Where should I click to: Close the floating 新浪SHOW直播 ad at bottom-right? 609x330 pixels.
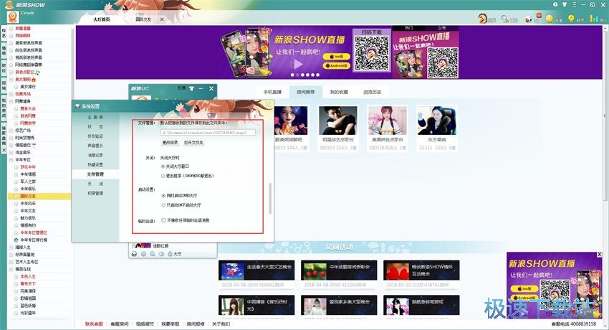point(599,255)
